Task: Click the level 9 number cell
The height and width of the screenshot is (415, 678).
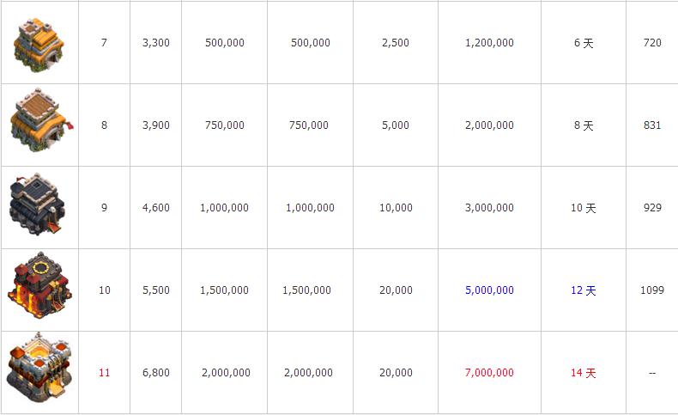Action: coord(104,208)
